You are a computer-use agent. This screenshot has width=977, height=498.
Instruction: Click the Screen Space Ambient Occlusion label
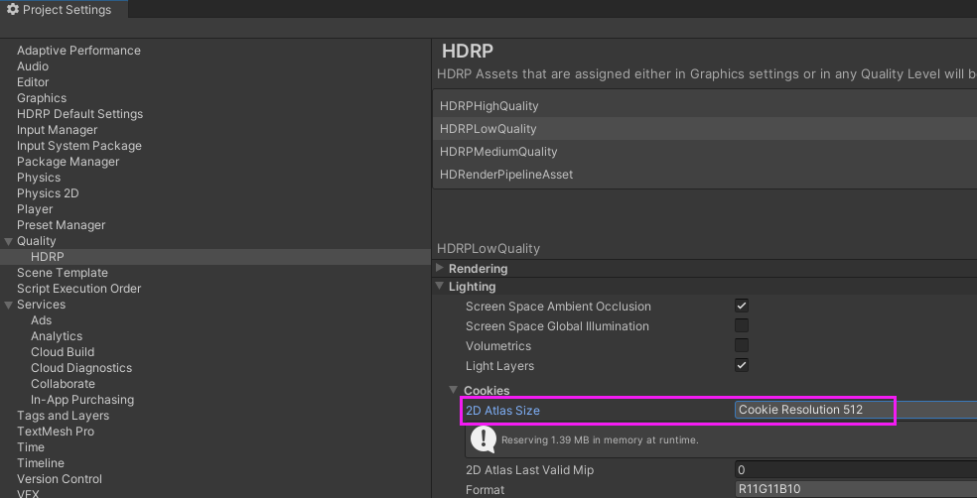(x=558, y=307)
